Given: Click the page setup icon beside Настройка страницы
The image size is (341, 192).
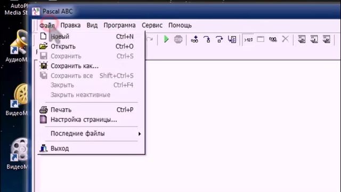Looking at the screenshot, I should click(44, 119).
